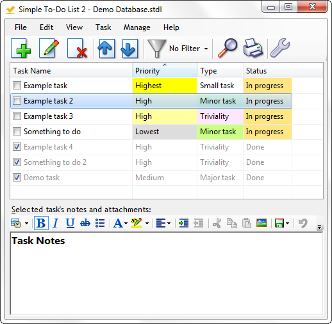
Task: Open the Manage menu
Action: (x=137, y=27)
